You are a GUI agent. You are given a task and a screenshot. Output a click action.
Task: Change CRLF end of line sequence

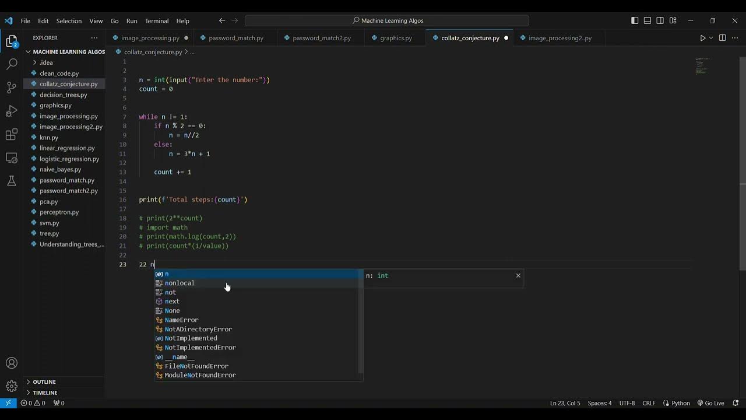649,403
